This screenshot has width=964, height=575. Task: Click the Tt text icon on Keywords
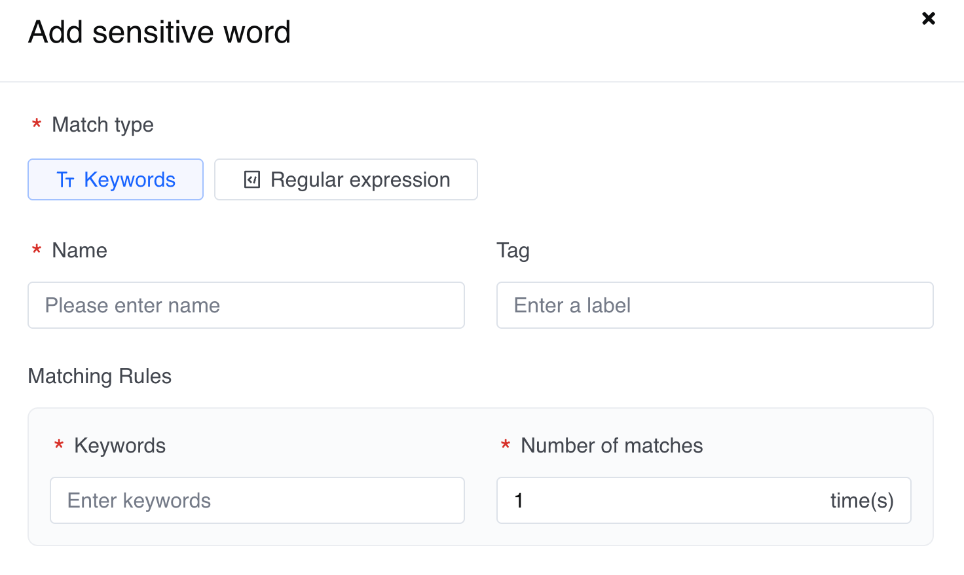65,180
